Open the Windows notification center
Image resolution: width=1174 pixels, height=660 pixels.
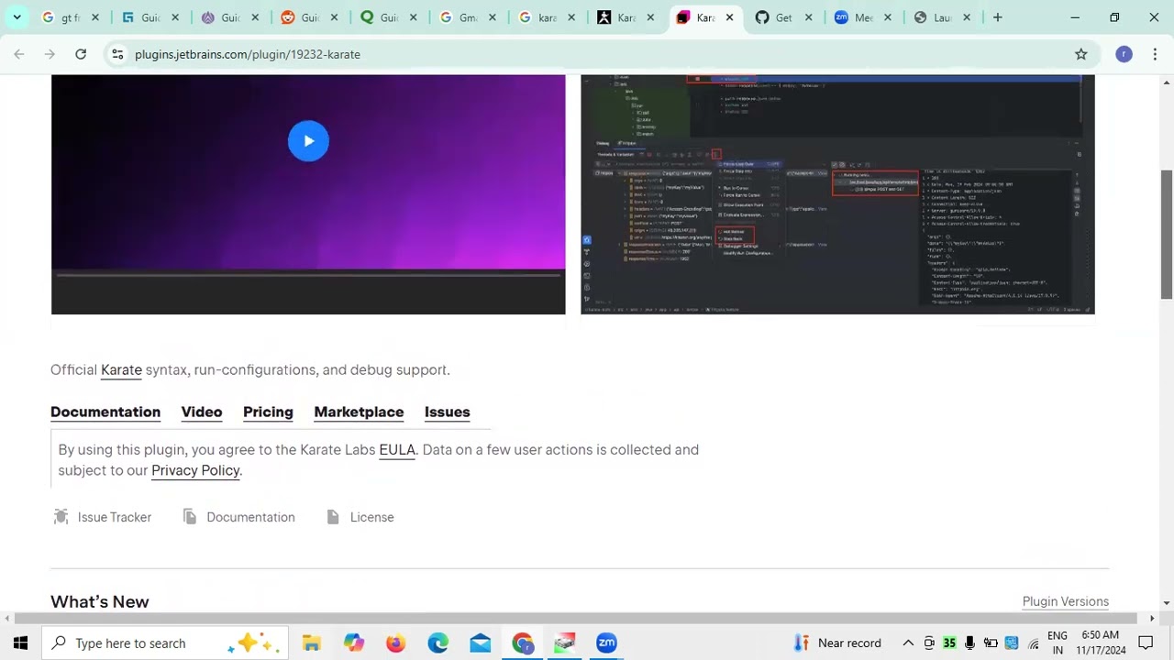click(1146, 643)
